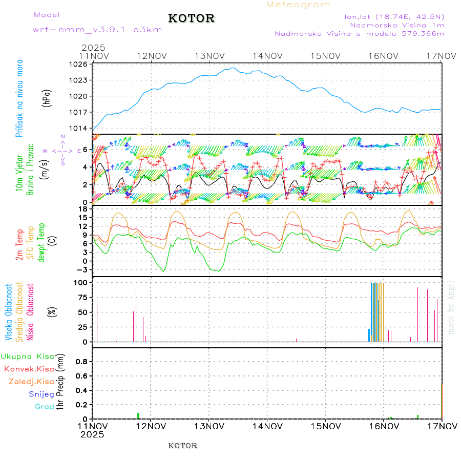Click the 'Niska Oblacnost' pink axis label

click(31, 311)
